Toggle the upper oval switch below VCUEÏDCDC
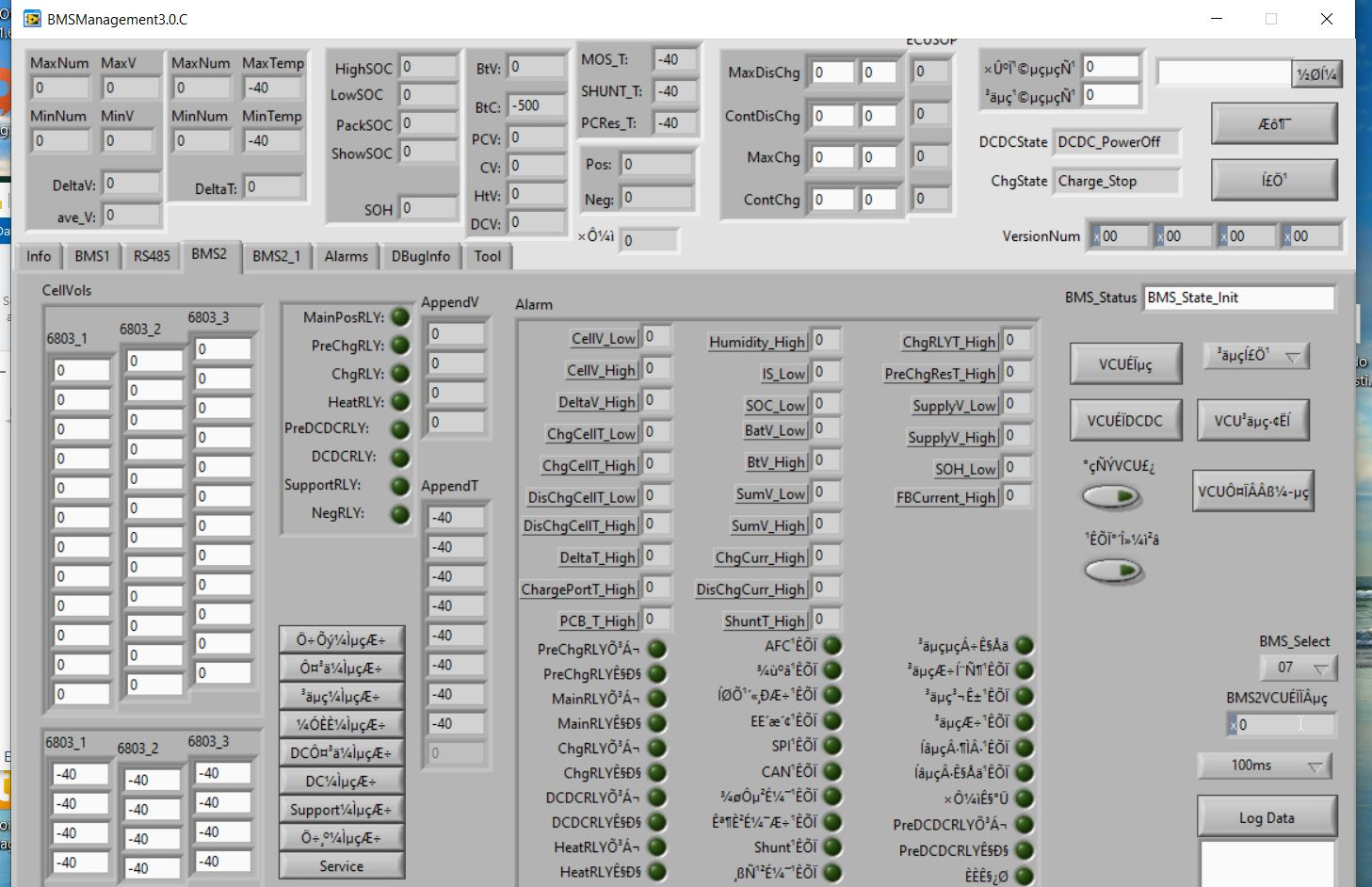Screen dimensions: 1372x887 1112,495
